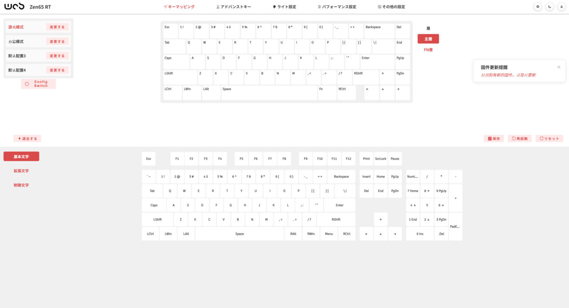Click the Config Switch power button

38,84
